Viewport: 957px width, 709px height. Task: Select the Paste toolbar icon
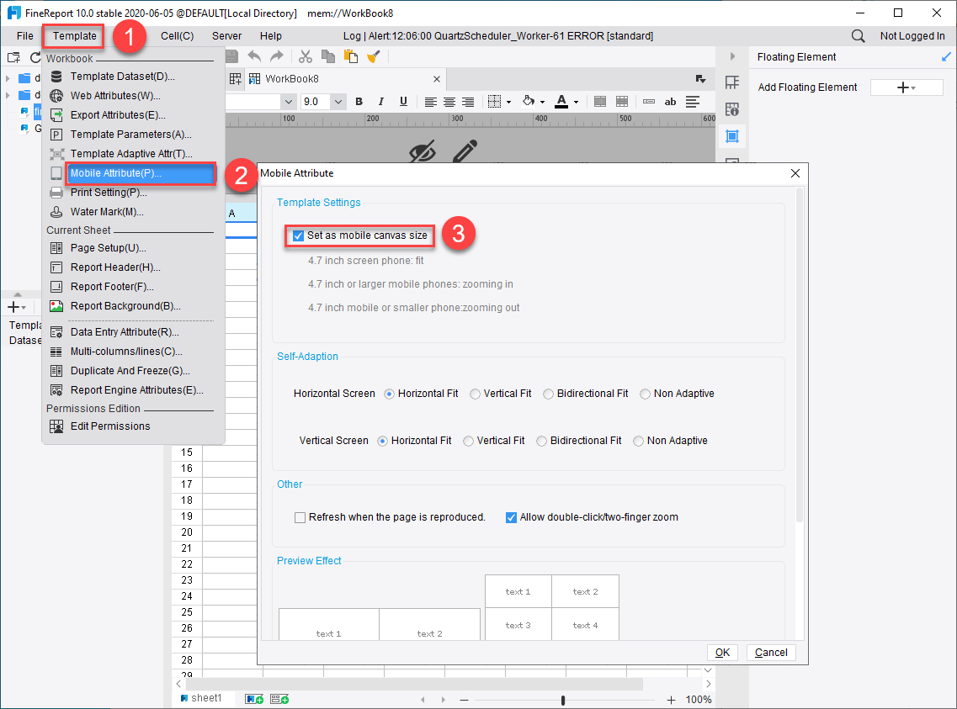[351, 56]
